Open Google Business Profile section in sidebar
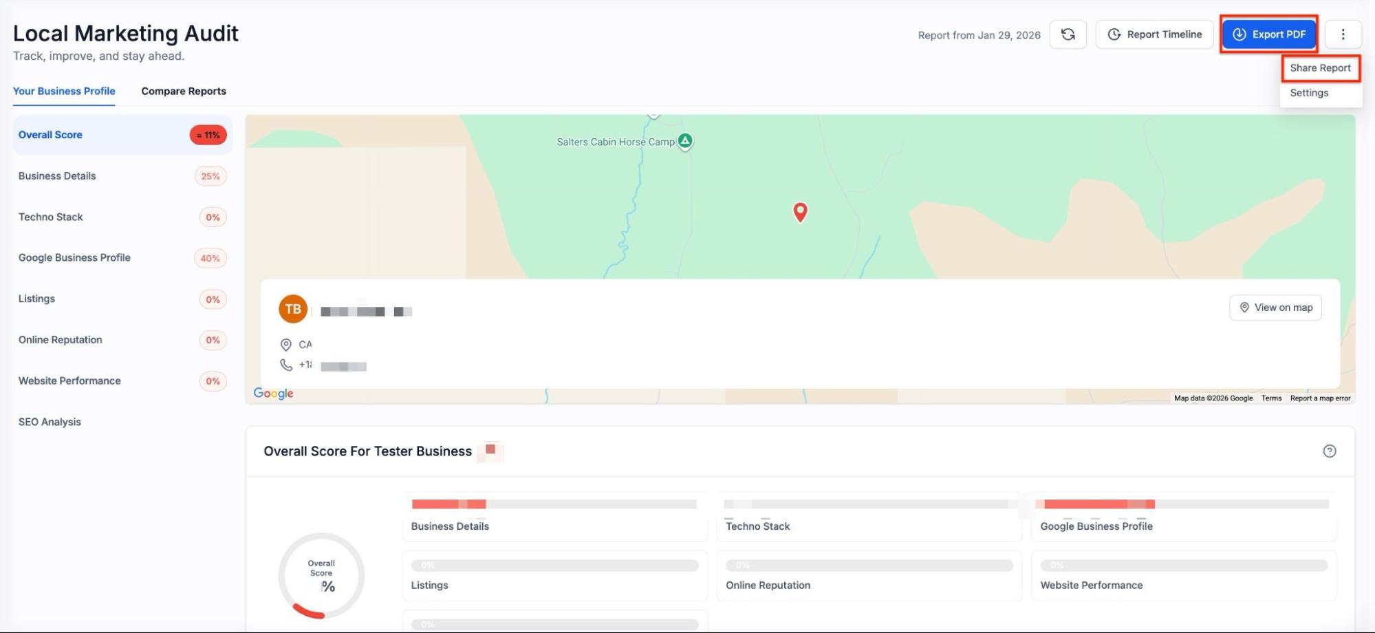 click(x=74, y=258)
